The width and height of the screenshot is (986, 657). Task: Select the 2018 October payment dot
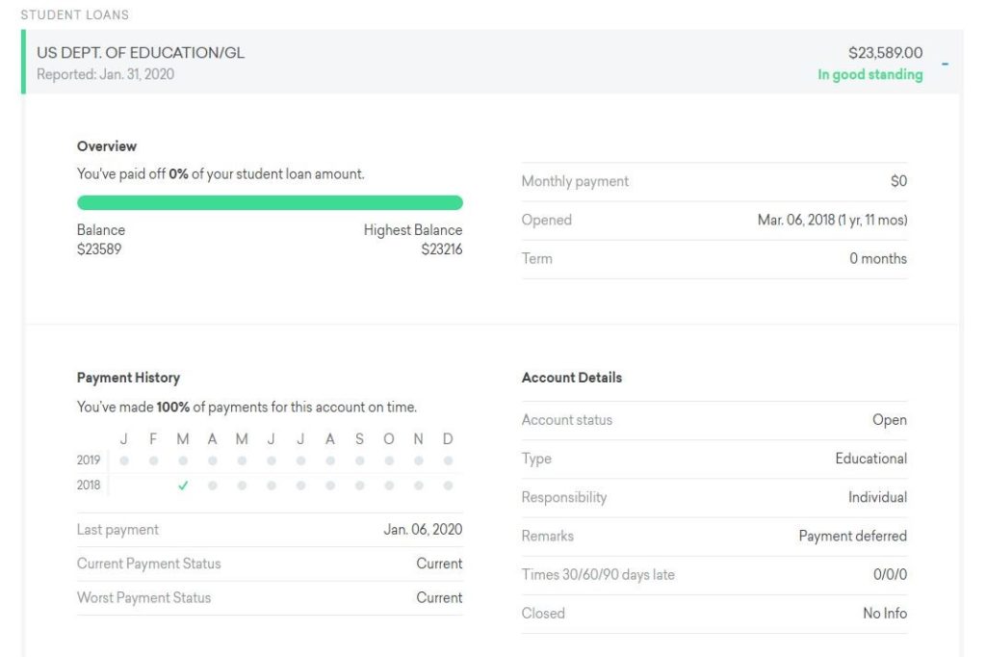389,486
